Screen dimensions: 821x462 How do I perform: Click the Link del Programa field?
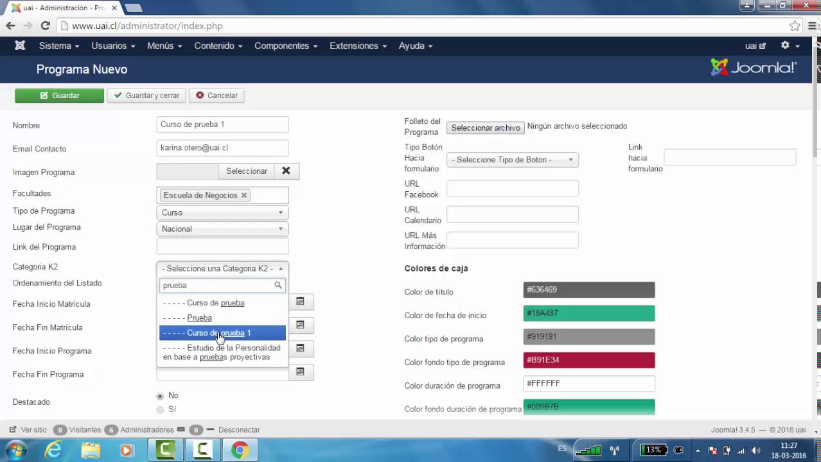click(x=222, y=246)
